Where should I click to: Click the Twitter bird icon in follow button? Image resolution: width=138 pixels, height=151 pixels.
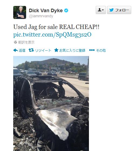111,10
